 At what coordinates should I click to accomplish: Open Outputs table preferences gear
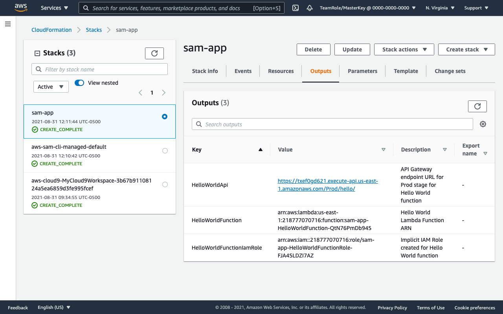pyautogui.click(x=483, y=124)
